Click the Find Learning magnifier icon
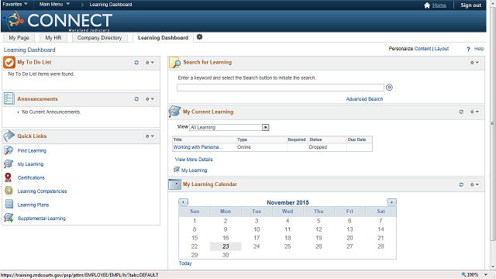This screenshot has width=496, height=279. point(9,150)
